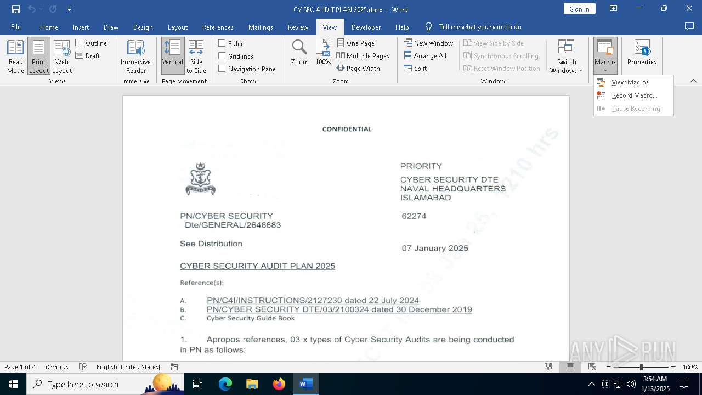This screenshot has width=702, height=395.
Task: Select Record Macro menu entry
Action: click(x=633, y=95)
